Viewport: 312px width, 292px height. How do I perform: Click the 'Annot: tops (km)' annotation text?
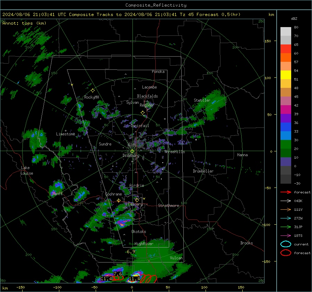click(24, 23)
